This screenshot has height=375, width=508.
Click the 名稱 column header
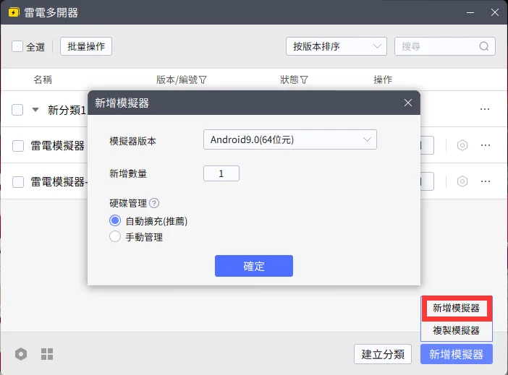43,79
